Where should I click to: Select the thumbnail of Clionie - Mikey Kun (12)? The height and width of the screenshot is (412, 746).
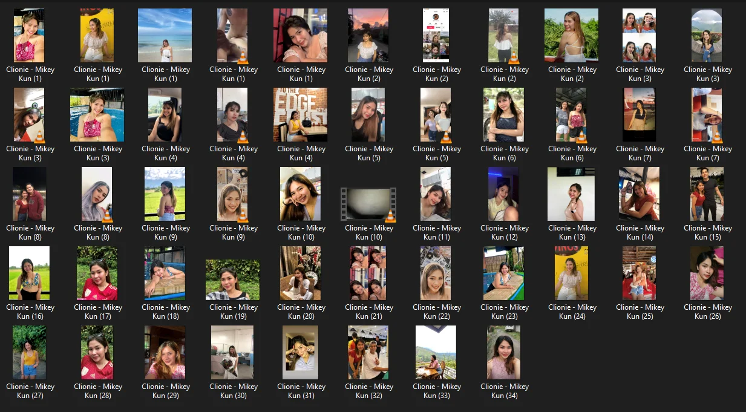coord(503,194)
